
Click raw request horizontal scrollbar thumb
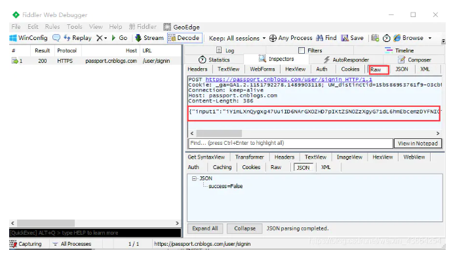219,133
